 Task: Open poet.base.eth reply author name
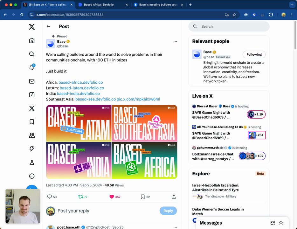tap(69, 227)
